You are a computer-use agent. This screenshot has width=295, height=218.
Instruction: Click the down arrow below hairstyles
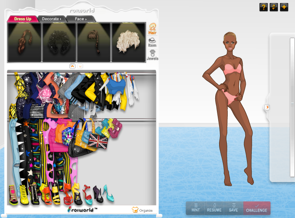pyautogui.click(x=80, y=66)
